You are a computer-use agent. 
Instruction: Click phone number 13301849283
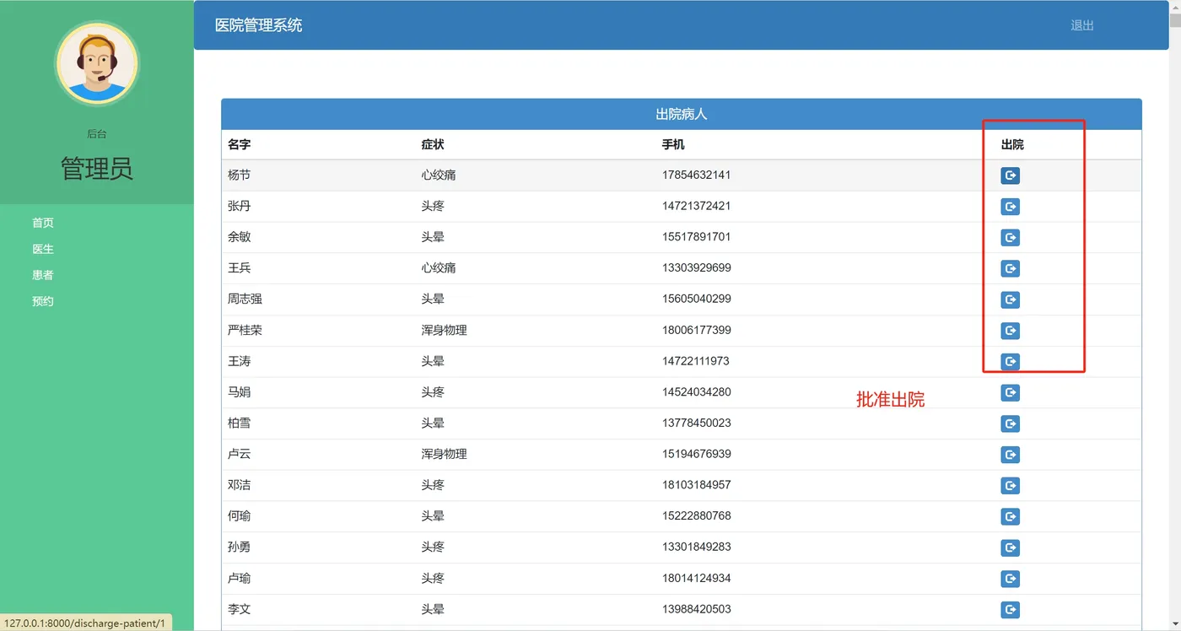[x=697, y=547]
